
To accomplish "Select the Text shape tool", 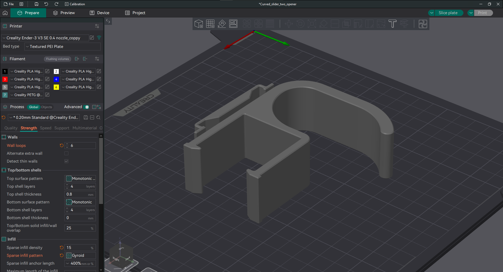I will click(392, 24).
